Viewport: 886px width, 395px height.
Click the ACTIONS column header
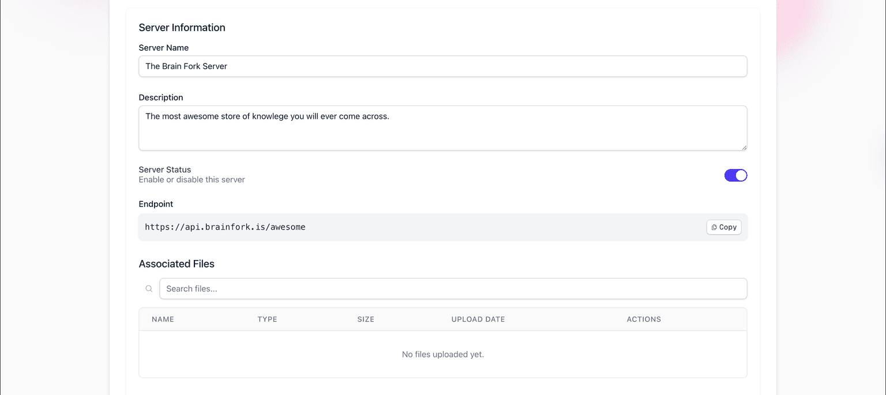[x=644, y=319]
